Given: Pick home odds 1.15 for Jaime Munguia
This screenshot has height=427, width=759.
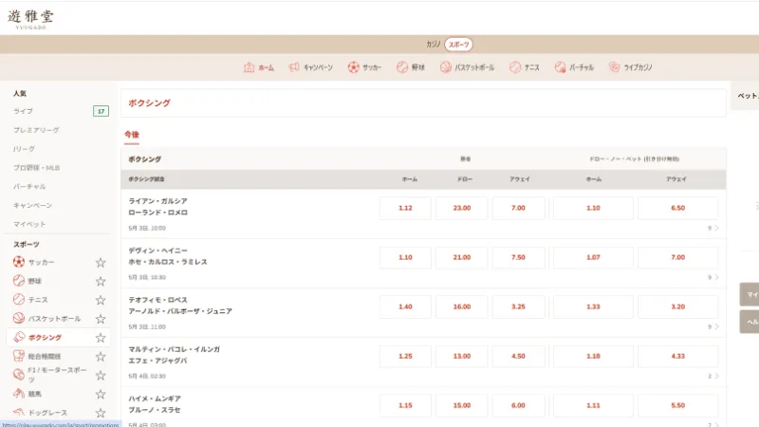Looking at the screenshot, I should click(x=405, y=406).
